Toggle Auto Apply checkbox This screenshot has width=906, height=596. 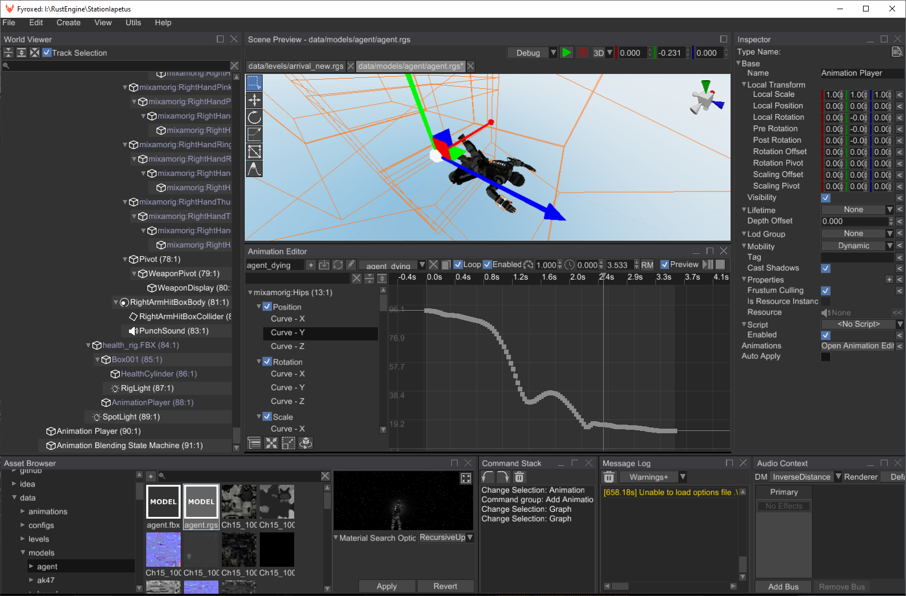pyautogui.click(x=826, y=356)
